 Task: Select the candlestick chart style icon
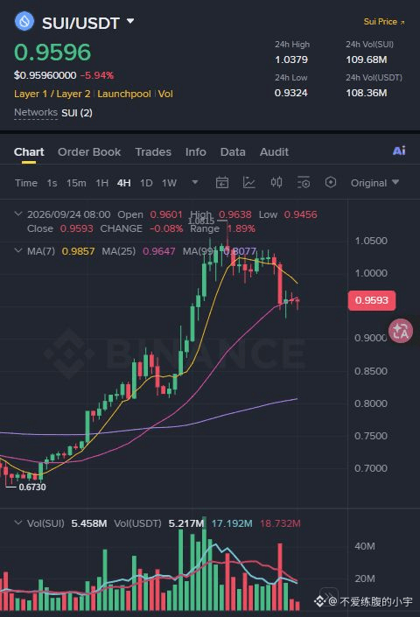276,182
